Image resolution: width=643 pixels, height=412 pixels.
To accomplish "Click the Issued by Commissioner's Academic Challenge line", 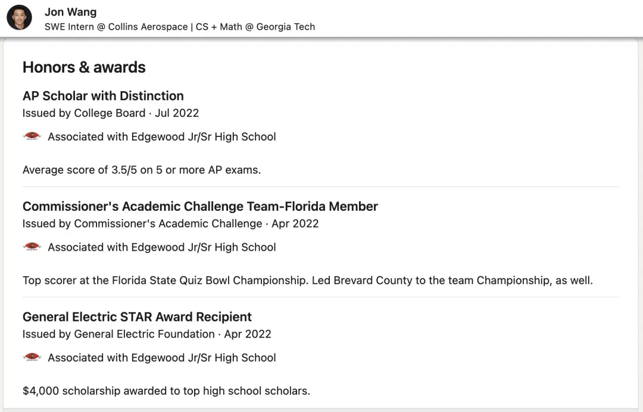I will [x=170, y=224].
